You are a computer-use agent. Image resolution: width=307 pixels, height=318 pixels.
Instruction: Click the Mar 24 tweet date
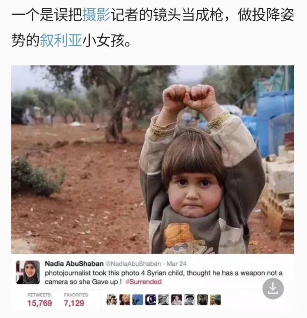(x=176, y=264)
